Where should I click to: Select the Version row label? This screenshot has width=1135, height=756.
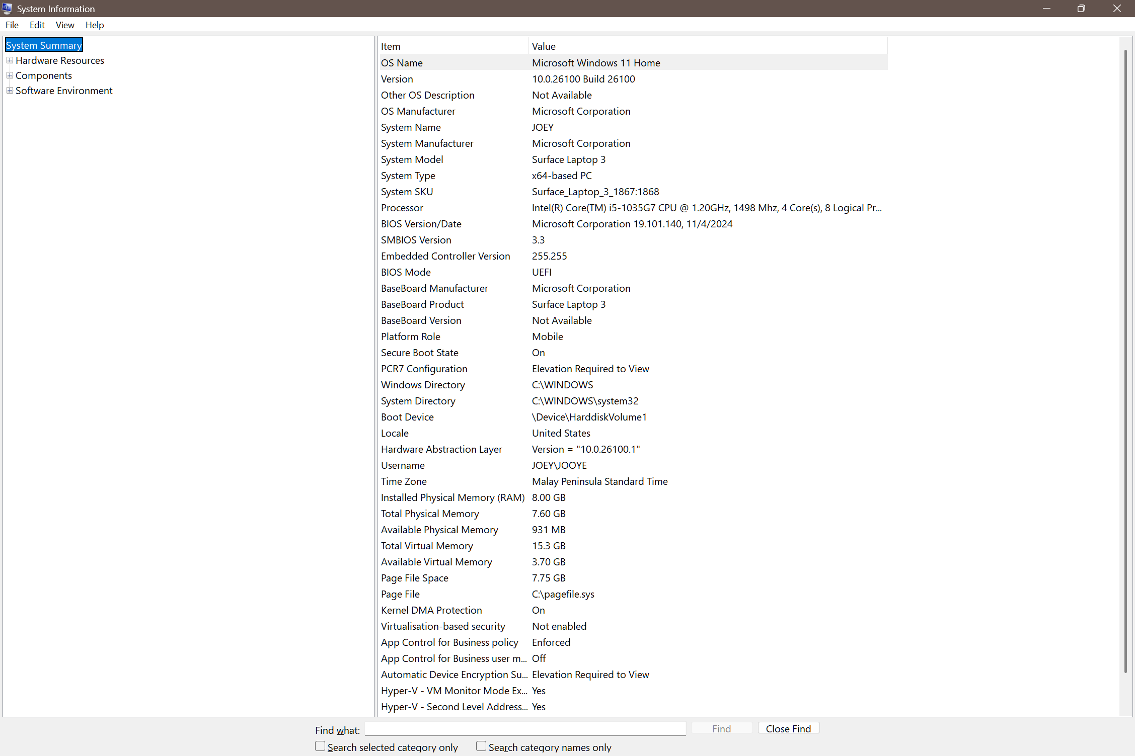(397, 79)
